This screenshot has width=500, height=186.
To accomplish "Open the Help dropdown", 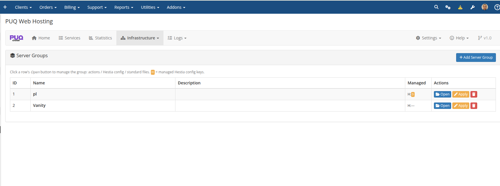I will tap(459, 38).
